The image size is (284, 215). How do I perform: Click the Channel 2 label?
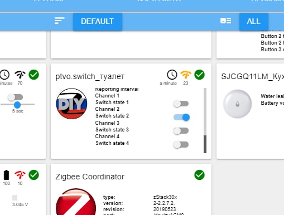(x=107, y=109)
